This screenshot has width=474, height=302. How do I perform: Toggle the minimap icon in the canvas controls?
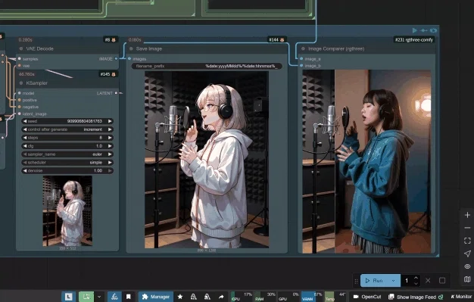click(x=467, y=279)
